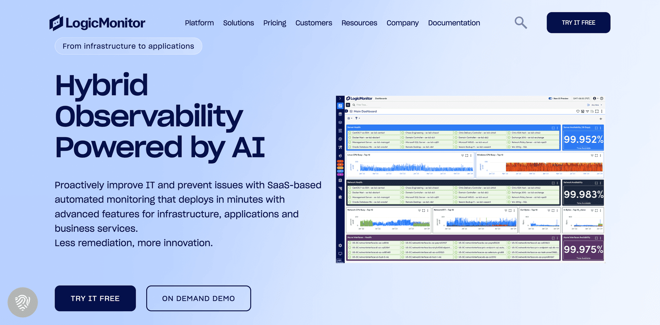The width and height of the screenshot is (660, 325).
Task: Click the heart favorite icon on Main Dashboard
Action: [578, 111]
